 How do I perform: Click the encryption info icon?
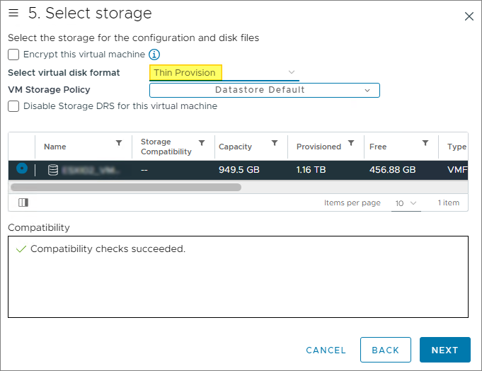(154, 55)
